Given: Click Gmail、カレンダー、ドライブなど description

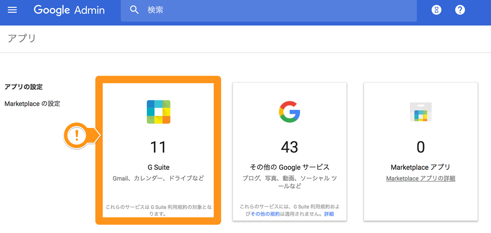Looking at the screenshot, I should [158, 178].
